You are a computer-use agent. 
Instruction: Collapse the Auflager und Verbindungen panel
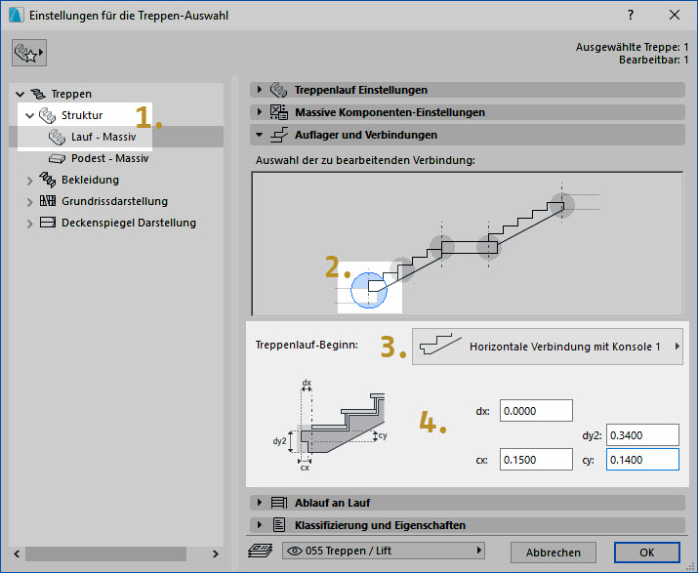click(x=259, y=135)
